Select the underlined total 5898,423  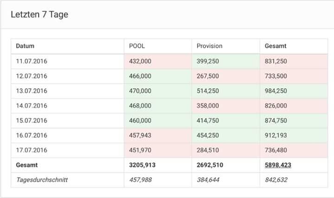(278, 165)
